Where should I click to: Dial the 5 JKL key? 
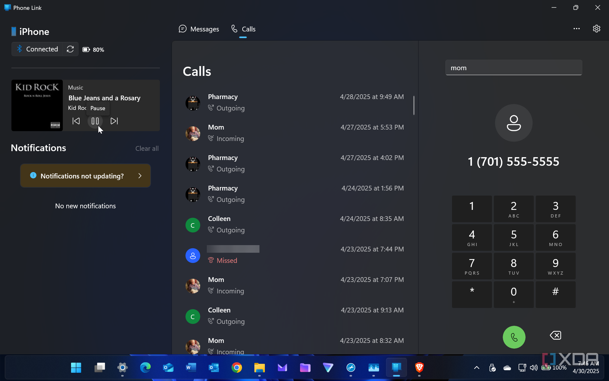click(514, 237)
